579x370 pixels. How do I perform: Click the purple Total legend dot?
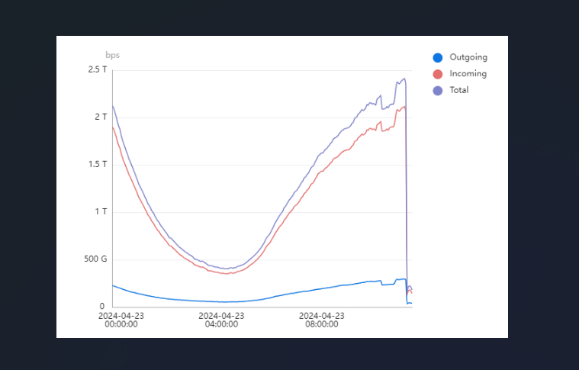(437, 90)
